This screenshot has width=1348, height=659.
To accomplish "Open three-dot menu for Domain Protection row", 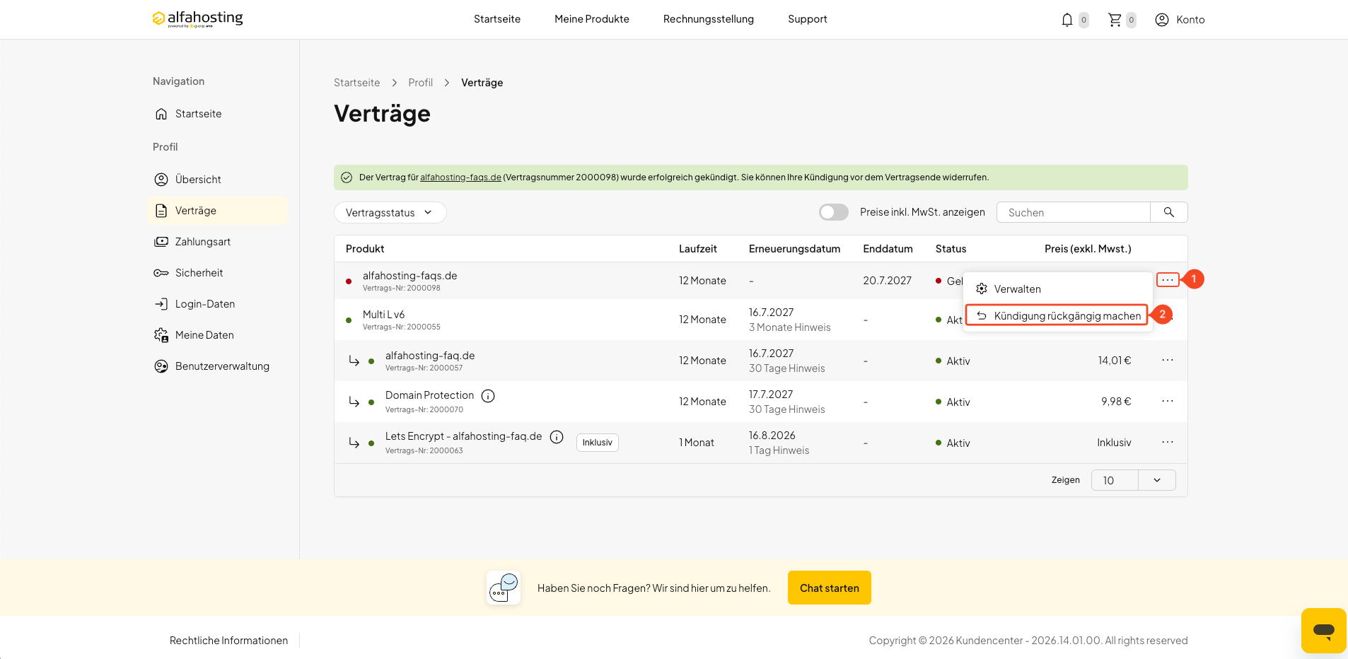I will pyautogui.click(x=1167, y=402).
